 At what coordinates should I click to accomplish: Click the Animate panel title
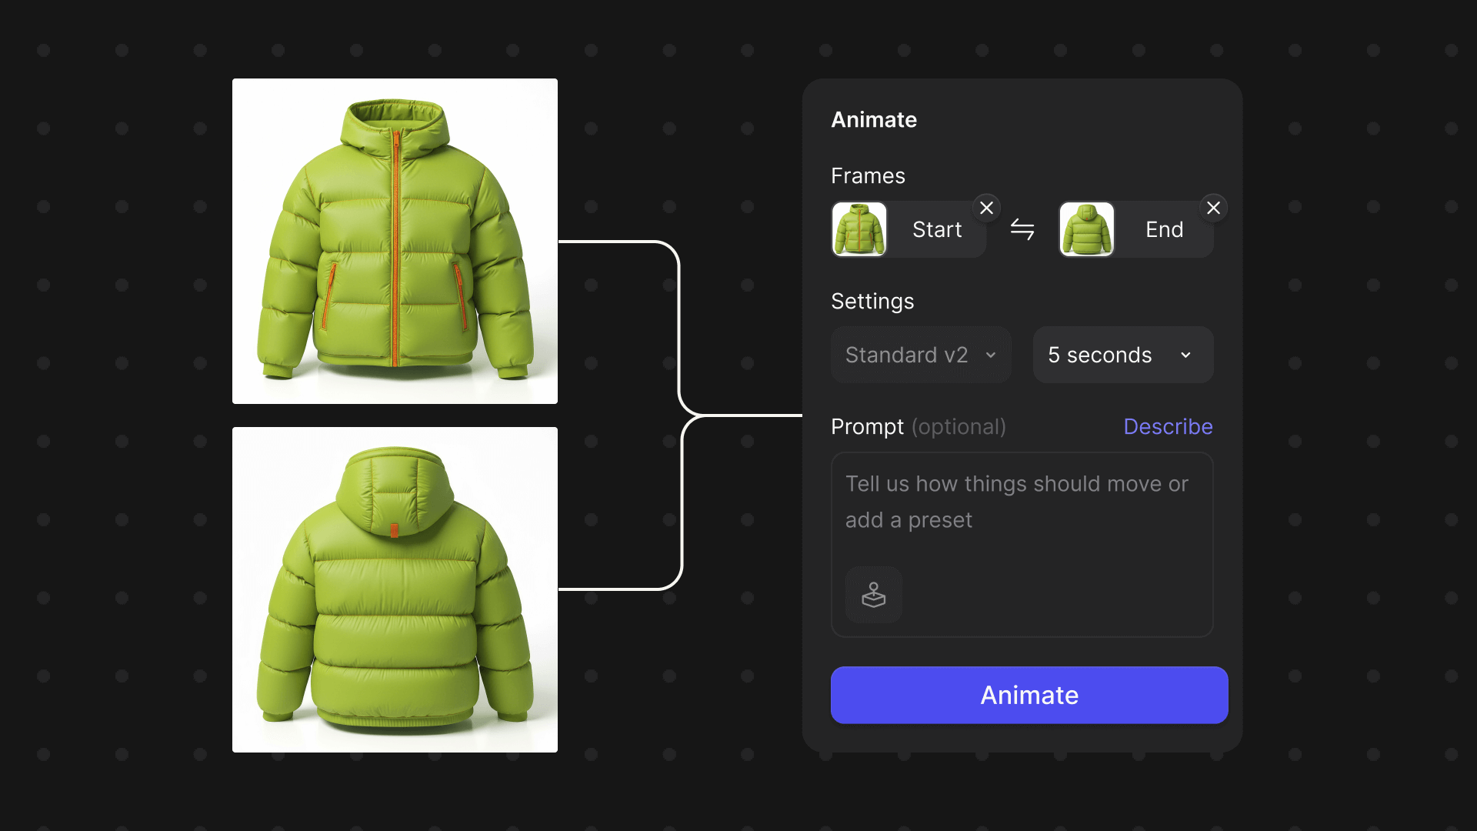point(873,119)
